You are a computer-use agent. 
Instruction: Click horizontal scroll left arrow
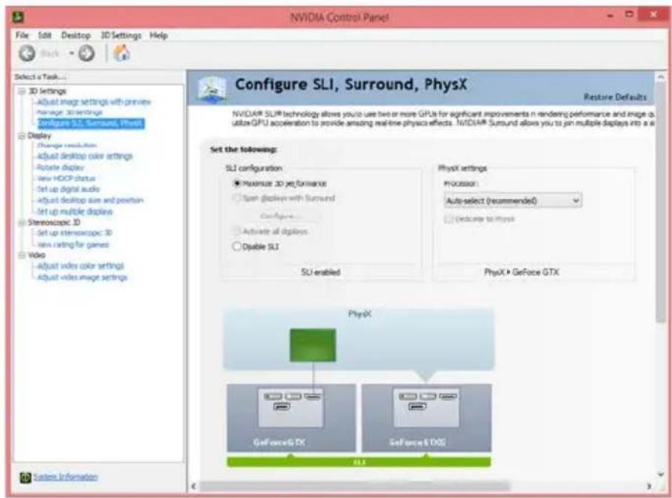[194, 486]
